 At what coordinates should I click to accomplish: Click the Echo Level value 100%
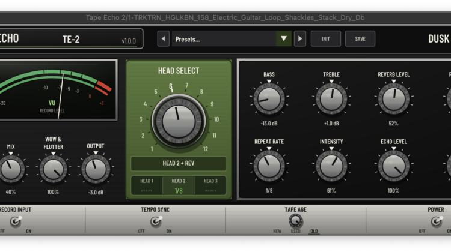tap(393, 191)
